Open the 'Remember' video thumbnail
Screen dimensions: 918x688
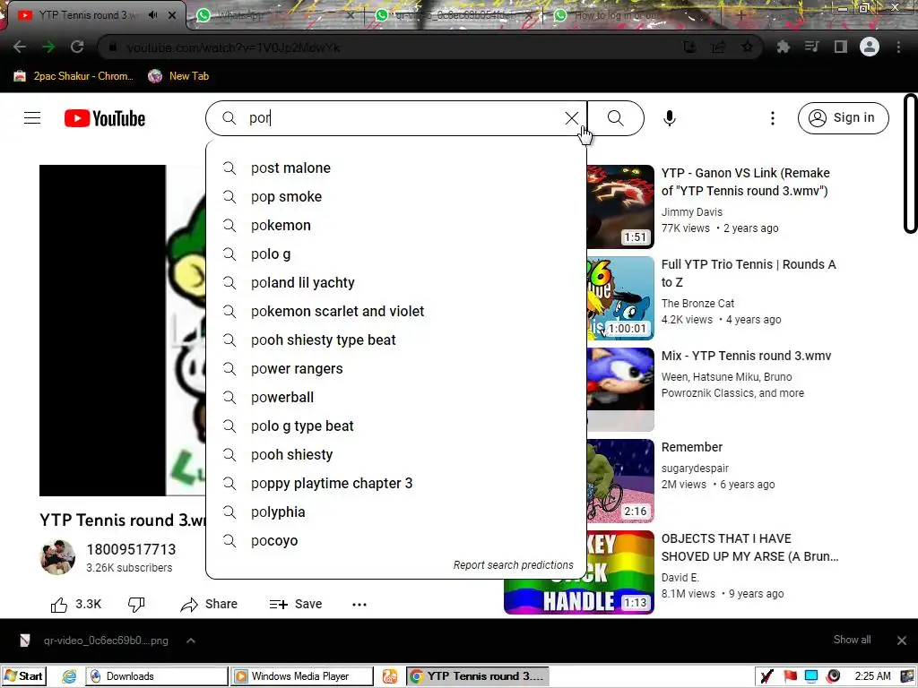[x=620, y=480]
